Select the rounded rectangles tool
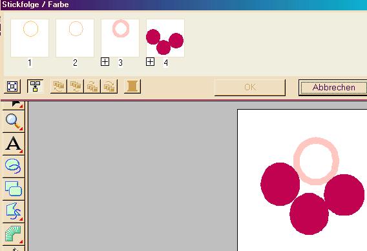 click(14, 189)
